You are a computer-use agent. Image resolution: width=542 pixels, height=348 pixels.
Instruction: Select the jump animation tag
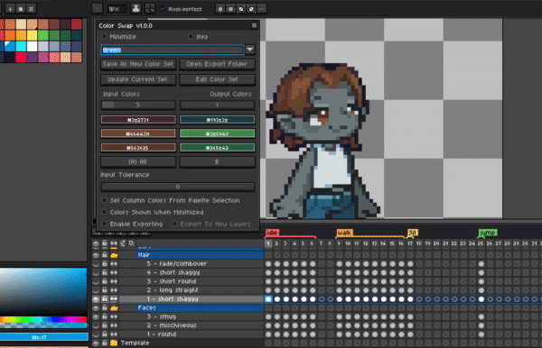[488, 233]
